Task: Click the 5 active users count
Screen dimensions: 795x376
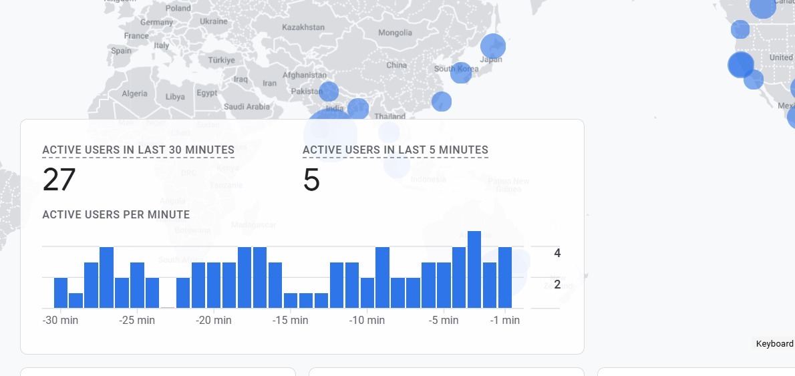Action: click(x=311, y=180)
